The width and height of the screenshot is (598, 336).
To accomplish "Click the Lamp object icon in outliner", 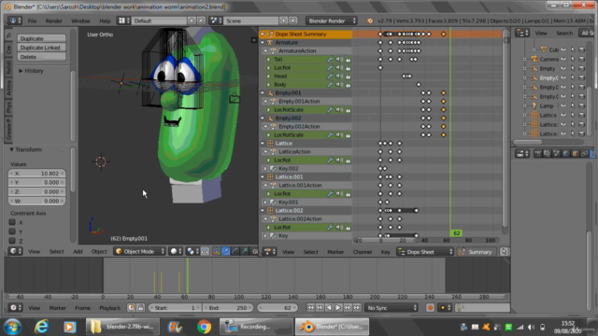I will coord(534,105).
